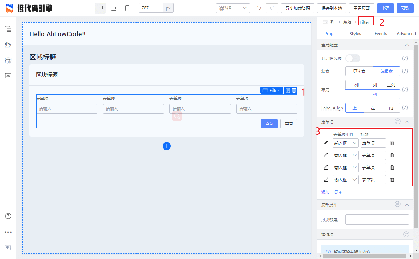Edit the second form item with pencil icon
This screenshot has width=419, height=259.
point(326,155)
